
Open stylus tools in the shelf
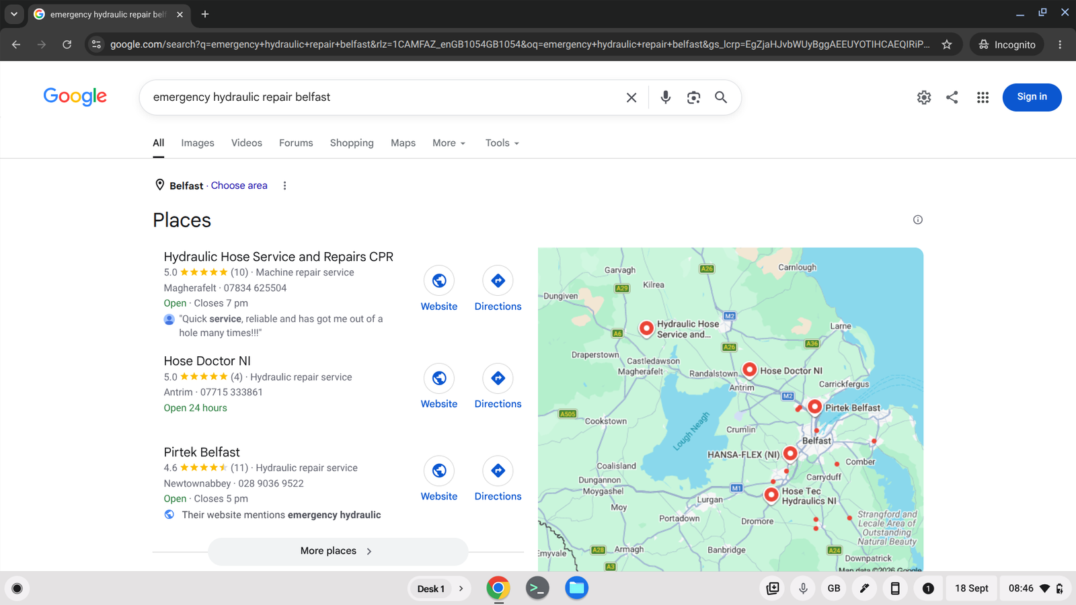coord(864,589)
